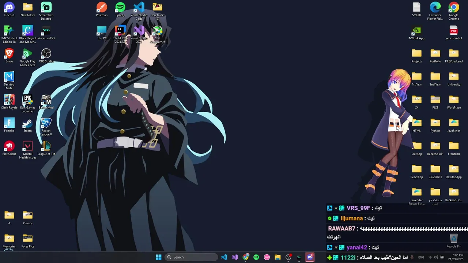Select the PICS folder
Viewport: 468px width, 263px height.
point(435,102)
